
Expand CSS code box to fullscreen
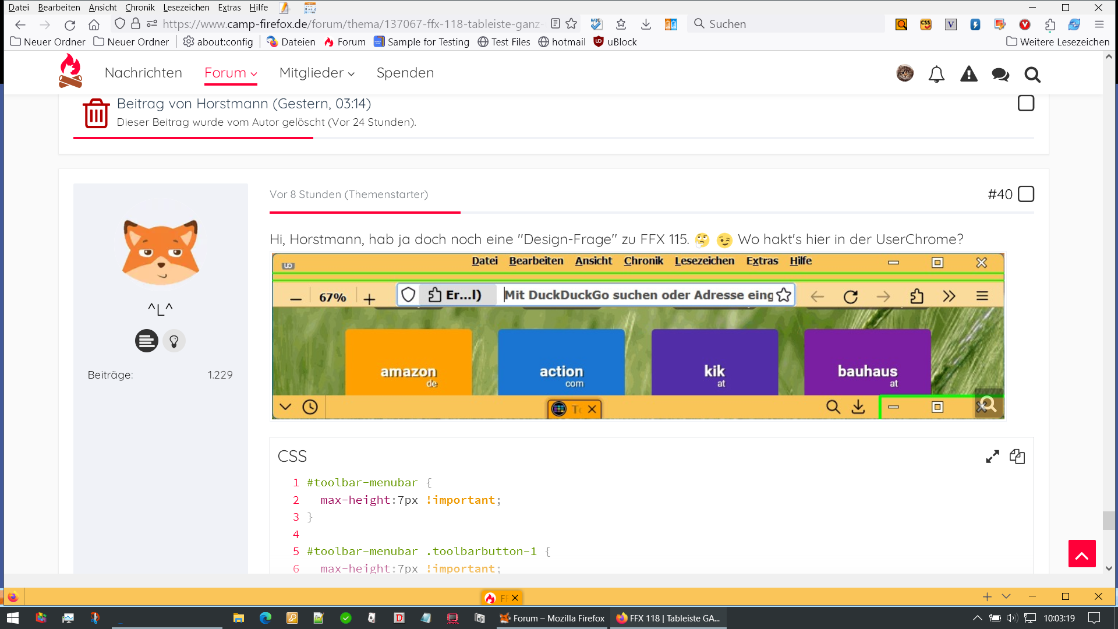coord(992,457)
